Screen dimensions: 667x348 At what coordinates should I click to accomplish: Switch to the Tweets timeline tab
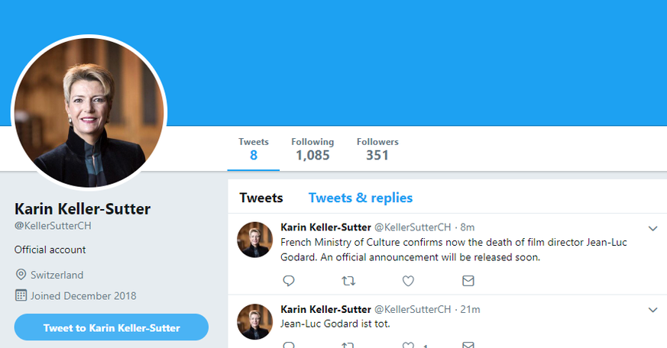(261, 198)
